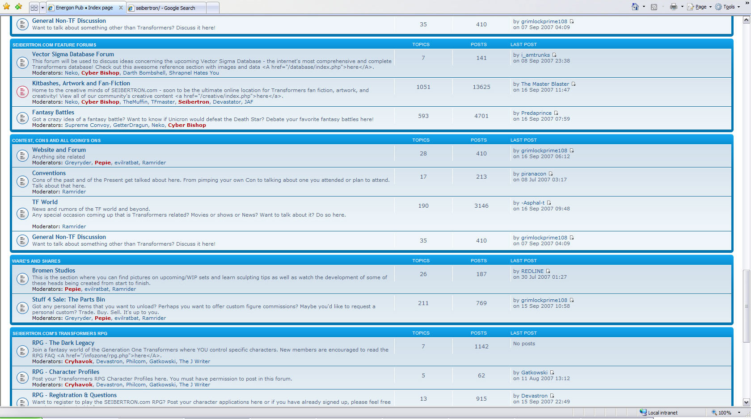The image size is (751, 419).
Task: Open the Website and Forum link
Action: tap(59, 150)
